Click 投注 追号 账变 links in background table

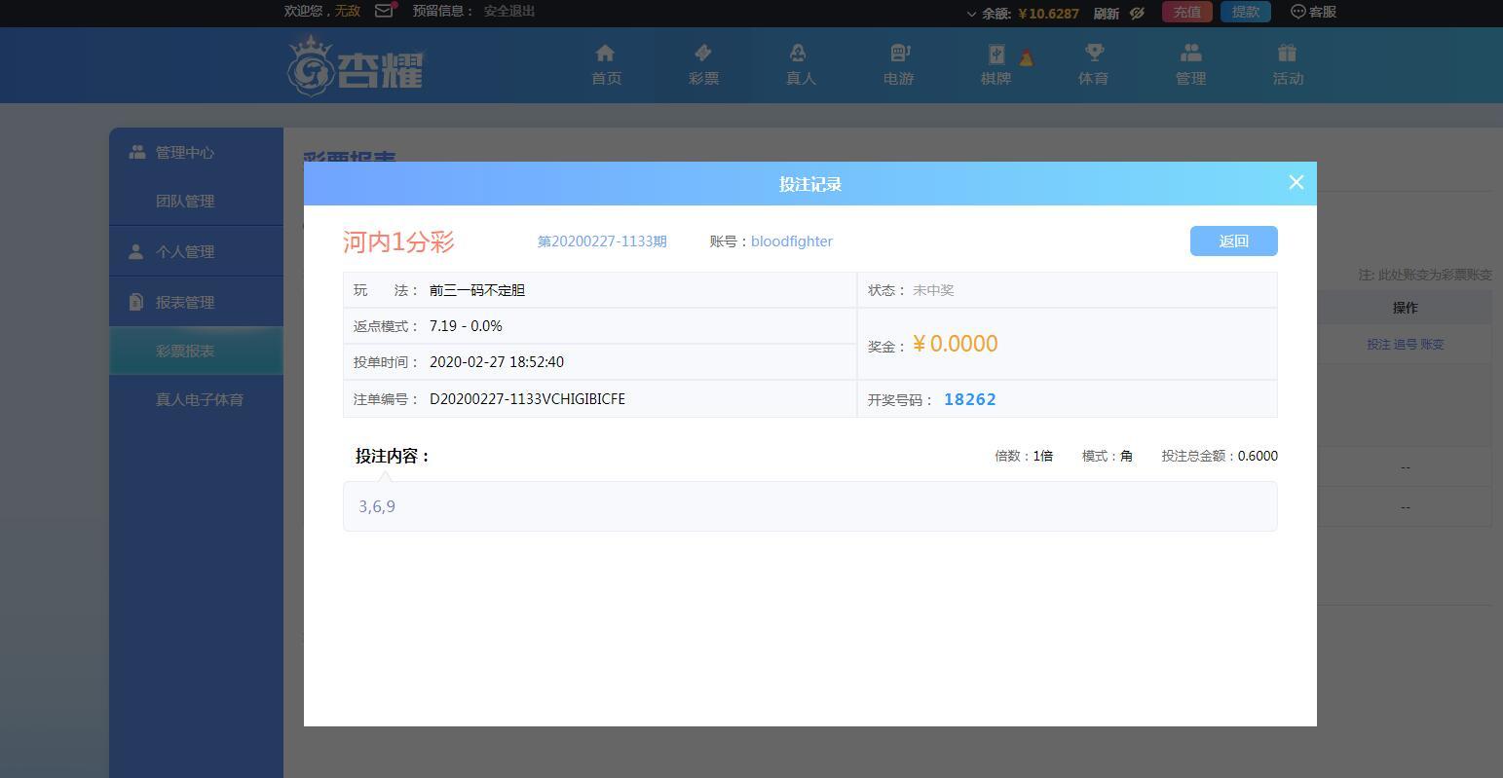click(1405, 344)
